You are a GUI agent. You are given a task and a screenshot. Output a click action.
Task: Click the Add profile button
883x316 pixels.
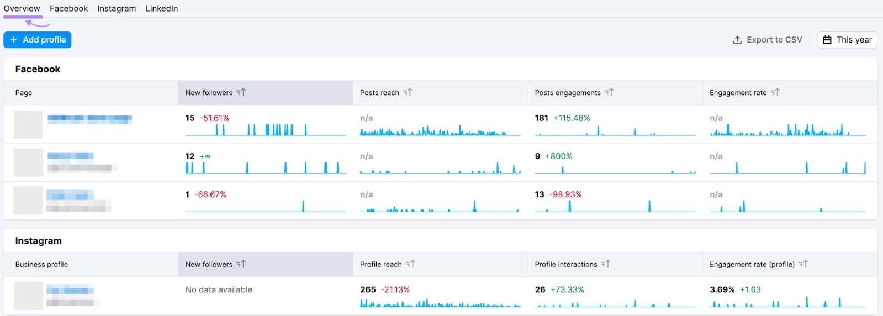(x=38, y=40)
